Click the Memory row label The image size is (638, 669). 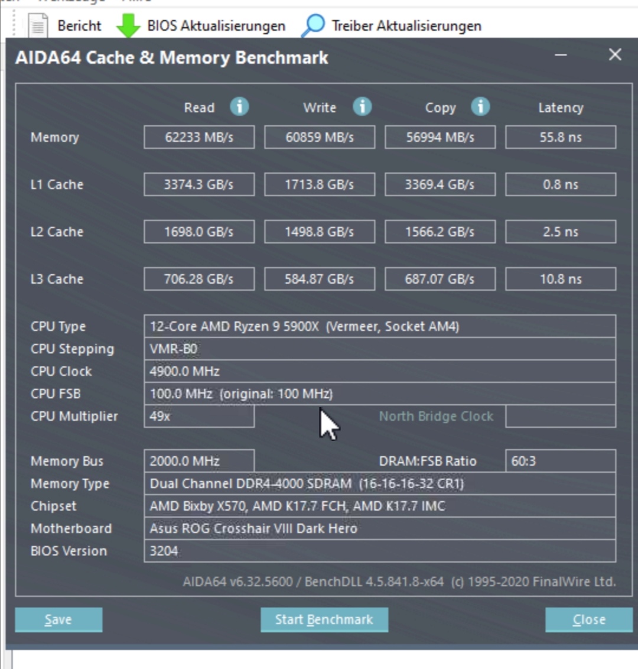pos(54,137)
